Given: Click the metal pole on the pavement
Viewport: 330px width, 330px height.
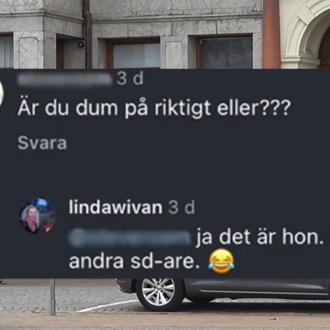Looking at the screenshot, I should [x=53, y=297].
